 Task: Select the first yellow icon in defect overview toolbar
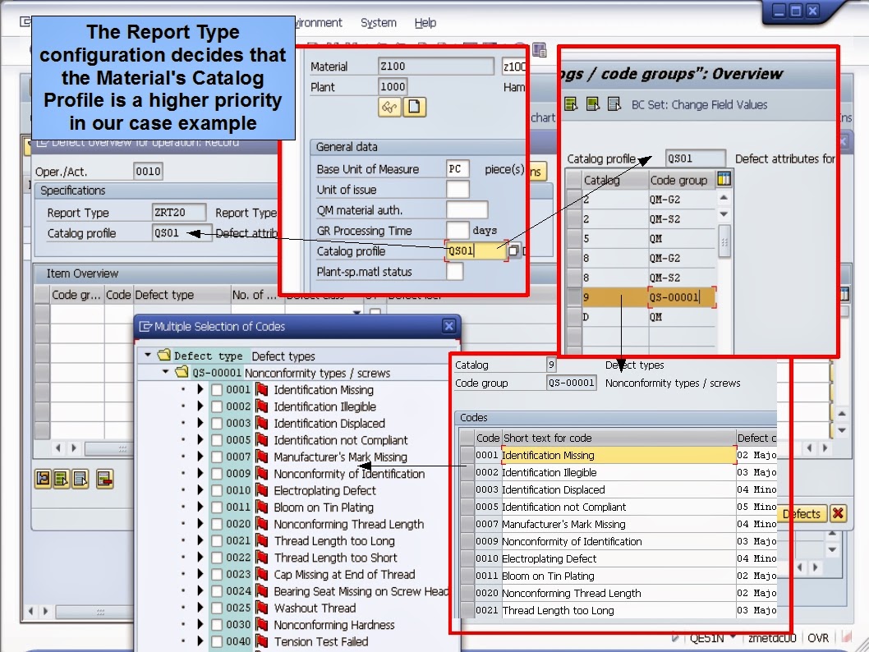click(x=44, y=479)
